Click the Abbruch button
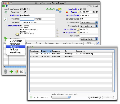This screenshot has width=120, height=104. 95,97
